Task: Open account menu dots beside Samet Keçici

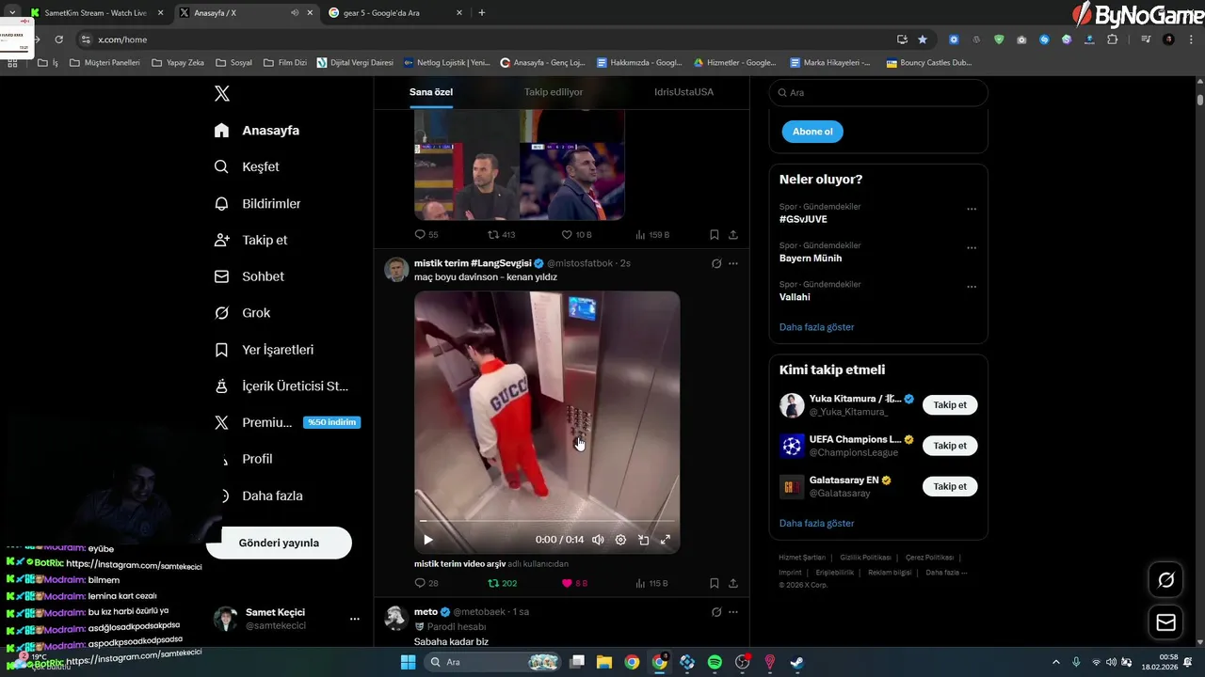Action: [355, 619]
